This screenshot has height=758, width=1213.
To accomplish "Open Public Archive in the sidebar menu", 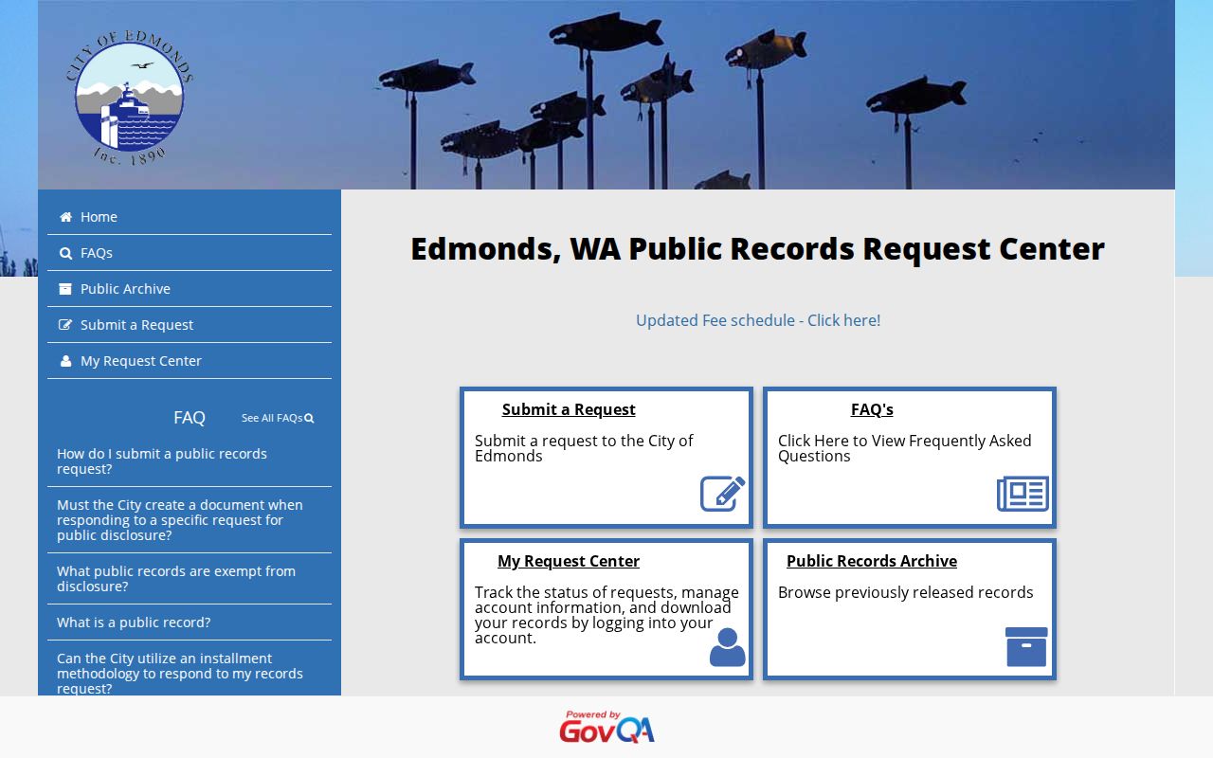I will click(x=190, y=289).
